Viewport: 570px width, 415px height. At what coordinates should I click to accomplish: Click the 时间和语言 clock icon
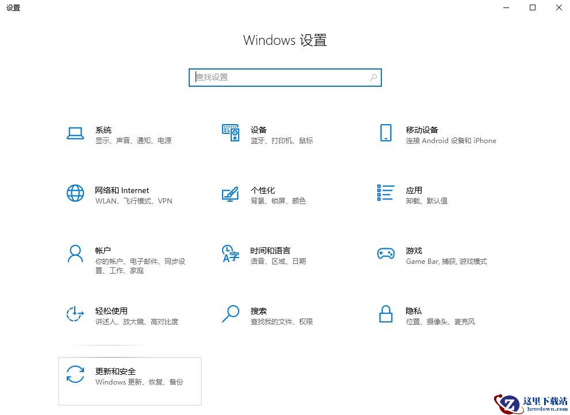pos(231,253)
